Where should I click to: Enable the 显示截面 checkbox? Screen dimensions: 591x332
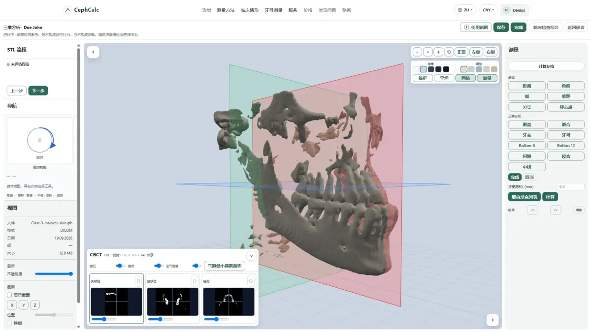click(x=9, y=295)
